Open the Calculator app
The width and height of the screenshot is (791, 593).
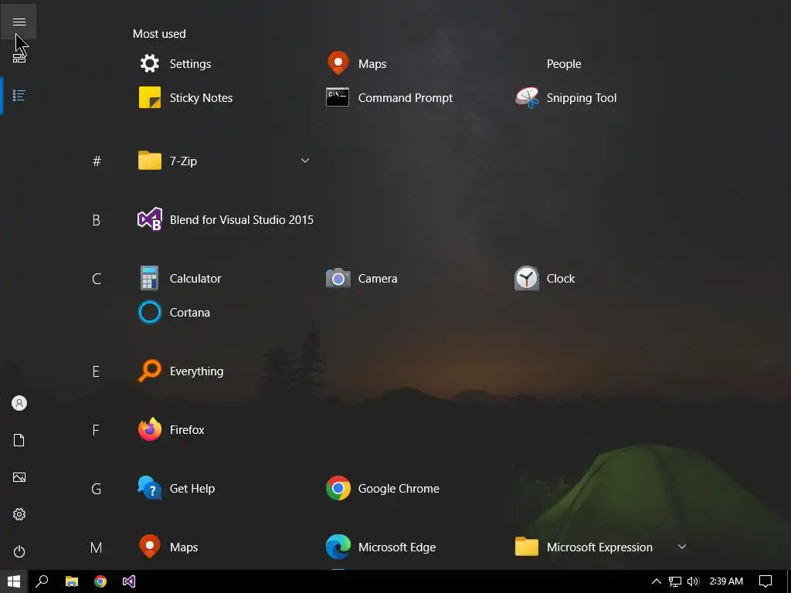(x=180, y=278)
